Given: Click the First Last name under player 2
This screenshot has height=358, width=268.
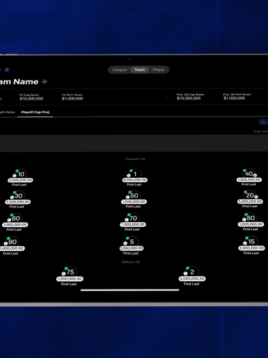Looking at the screenshot, I should coord(191,284).
